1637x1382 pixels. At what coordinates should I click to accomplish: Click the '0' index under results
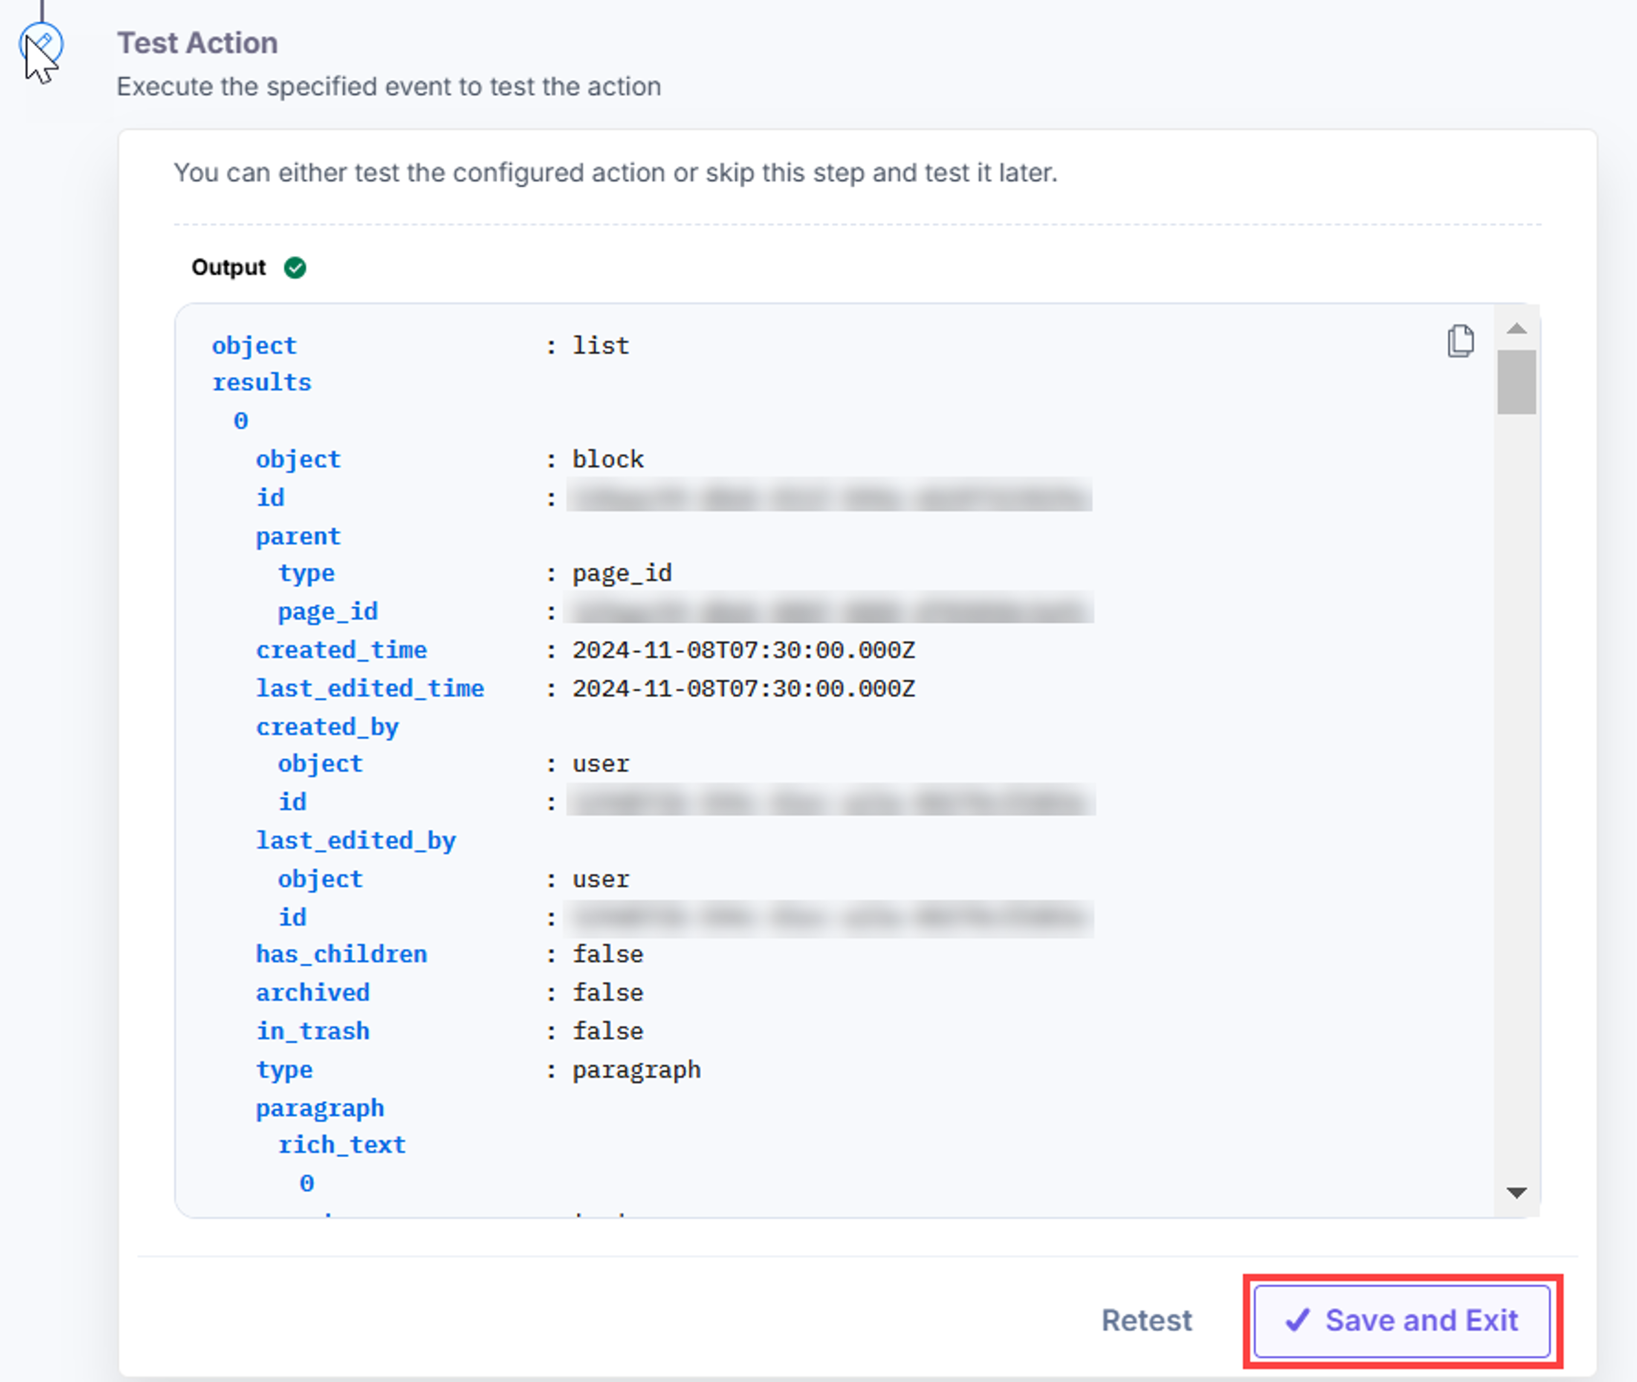coord(240,421)
